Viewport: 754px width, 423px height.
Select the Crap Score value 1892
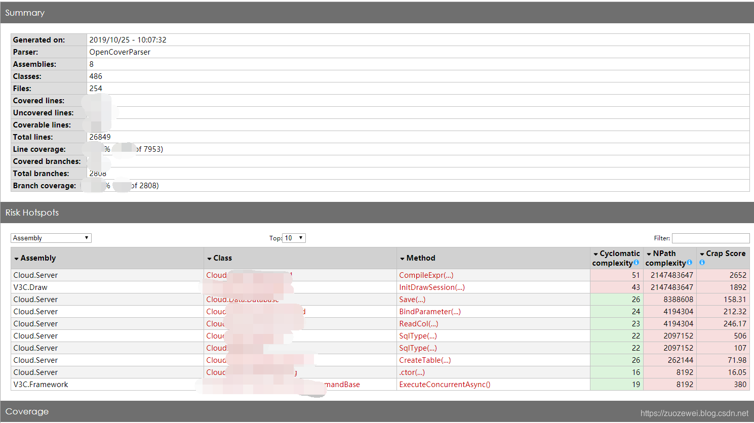point(738,287)
